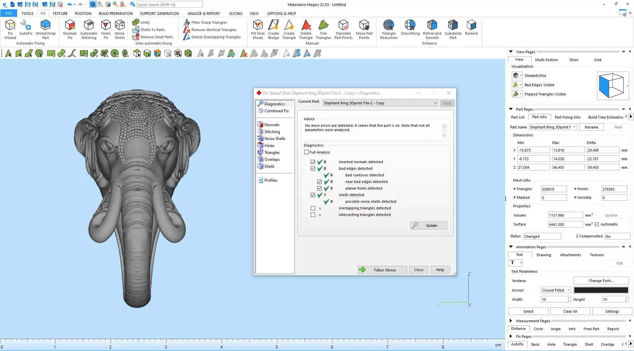
Task: Choose Shells To Parts
Action: pos(148,30)
